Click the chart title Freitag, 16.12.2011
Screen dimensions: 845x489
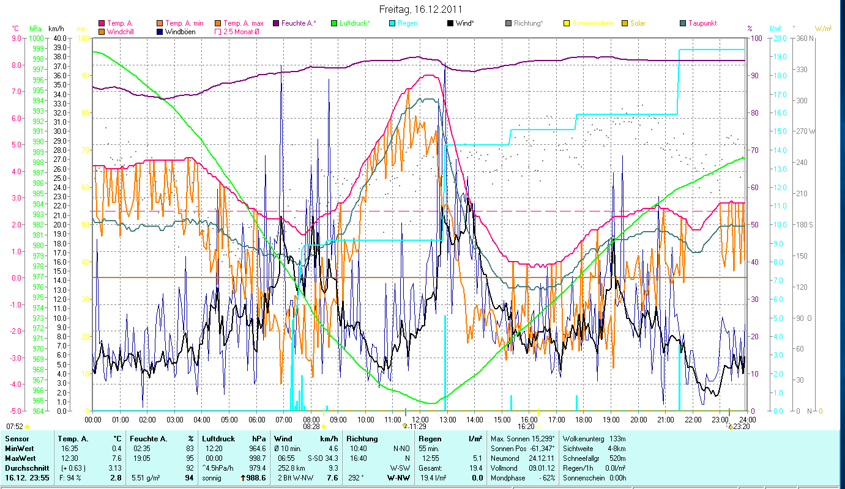tap(422, 9)
